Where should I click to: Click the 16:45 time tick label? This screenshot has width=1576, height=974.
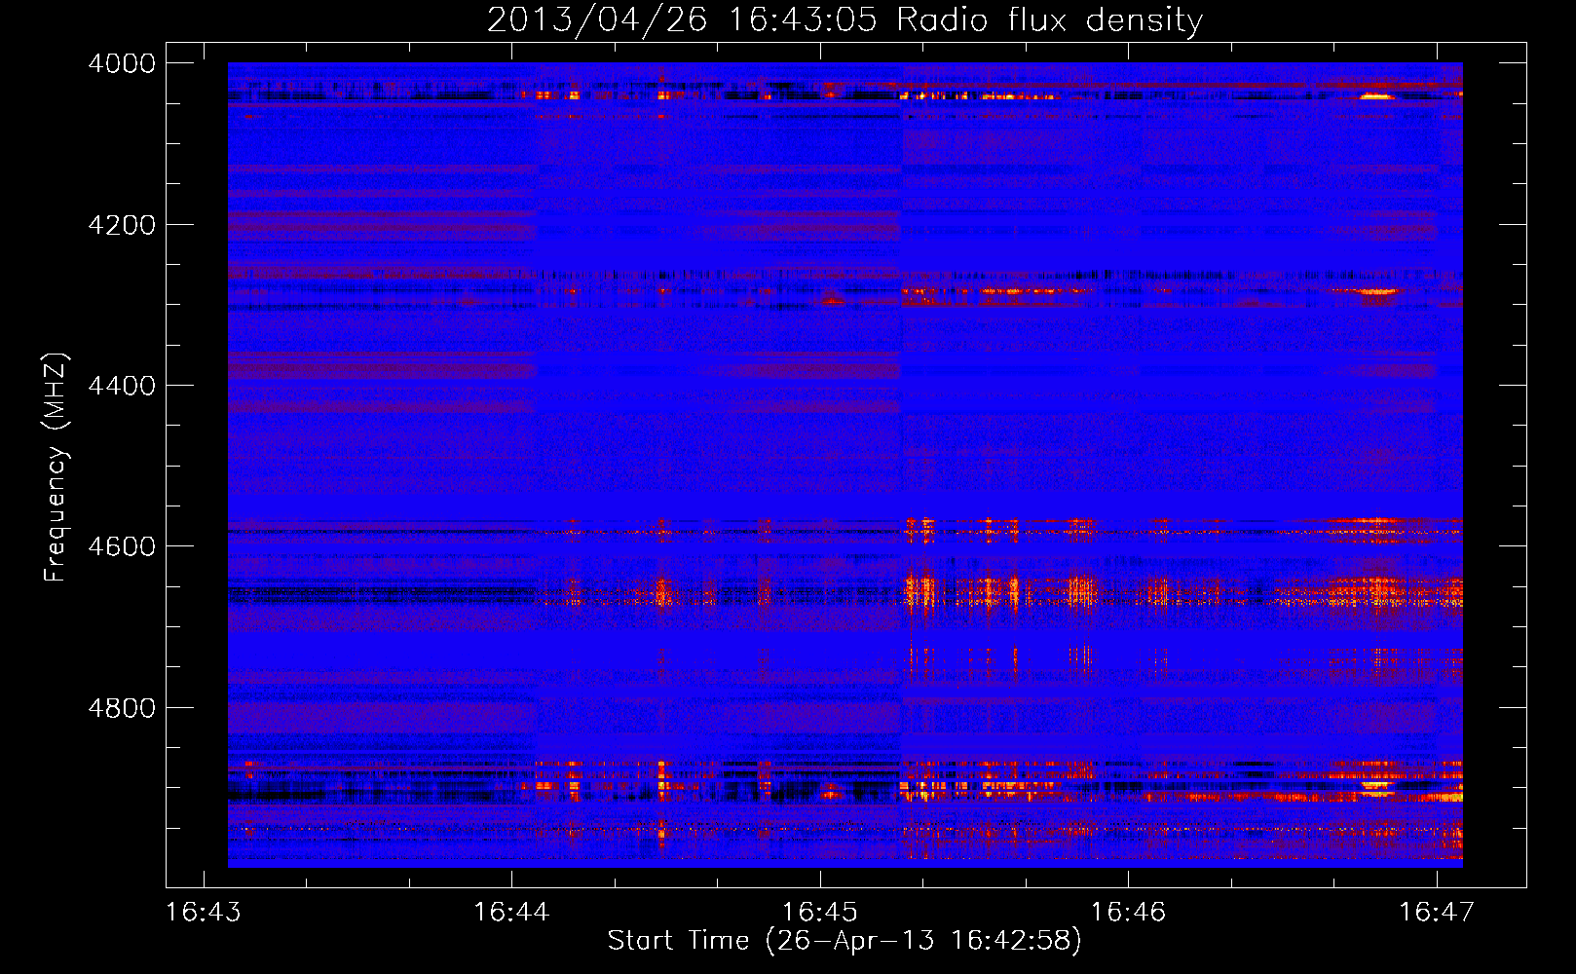coord(820,912)
